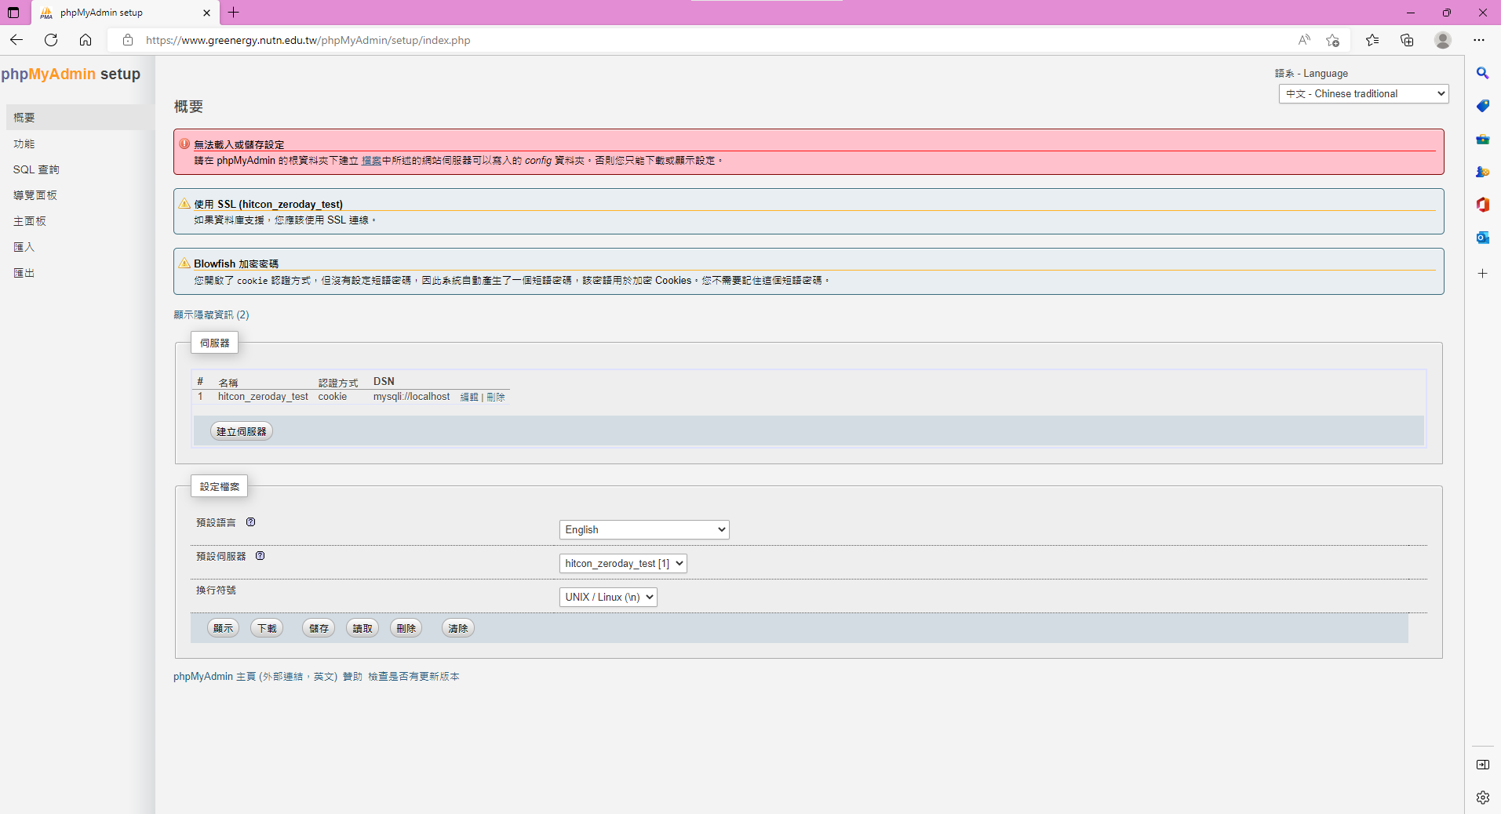This screenshot has width=1501, height=814.
Task: Go to the browser home page icon
Action: point(86,40)
